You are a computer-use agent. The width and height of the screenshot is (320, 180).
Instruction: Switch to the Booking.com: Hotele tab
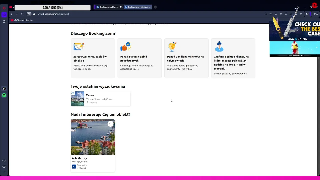point(109,7)
